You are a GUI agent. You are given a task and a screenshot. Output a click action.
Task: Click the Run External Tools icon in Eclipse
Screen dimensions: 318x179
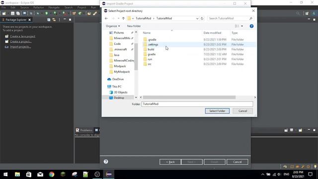click(64, 13)
